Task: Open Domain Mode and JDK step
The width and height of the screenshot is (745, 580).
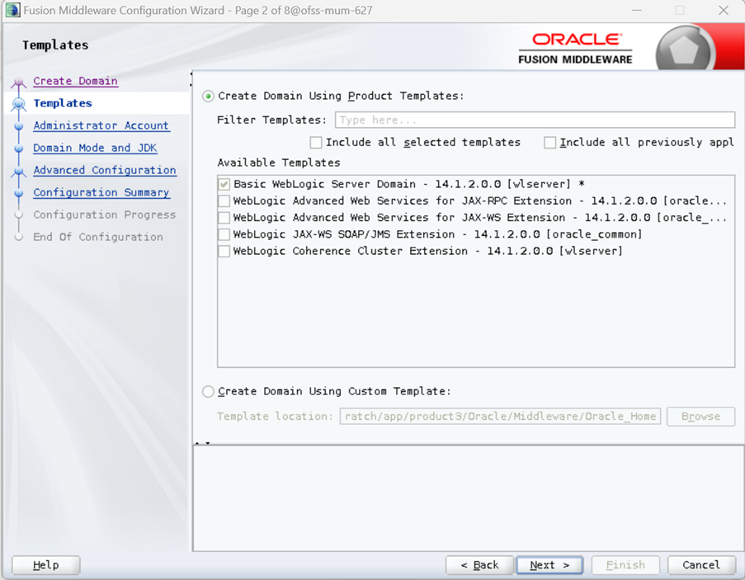Action: click(x=95, y=148)
